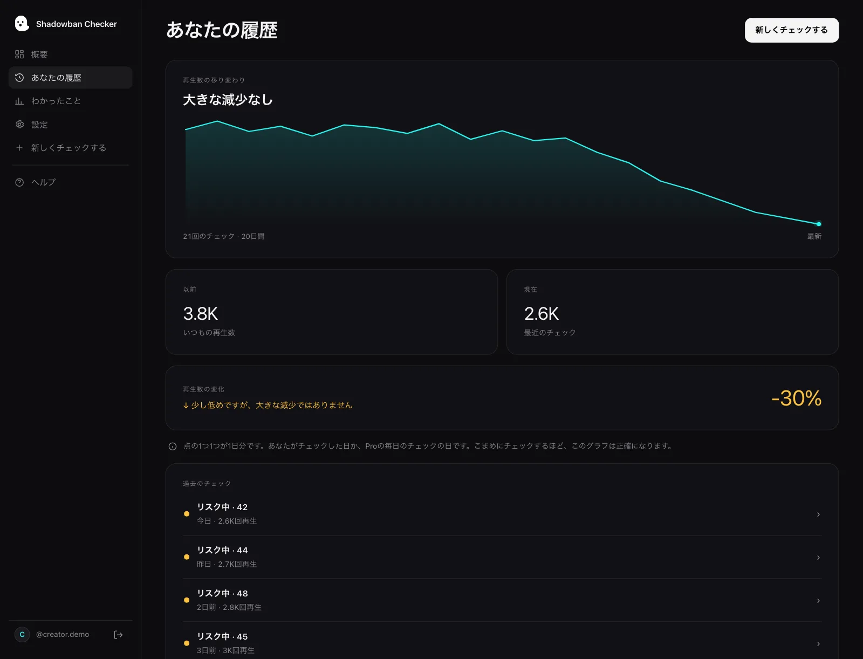This screenshot has width=863, height=659.
Task: Click the white 新しくチェックする button
Action: [792, 30]
